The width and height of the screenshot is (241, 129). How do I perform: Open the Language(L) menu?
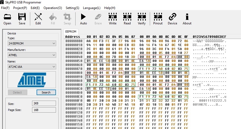tap(92, 8)
